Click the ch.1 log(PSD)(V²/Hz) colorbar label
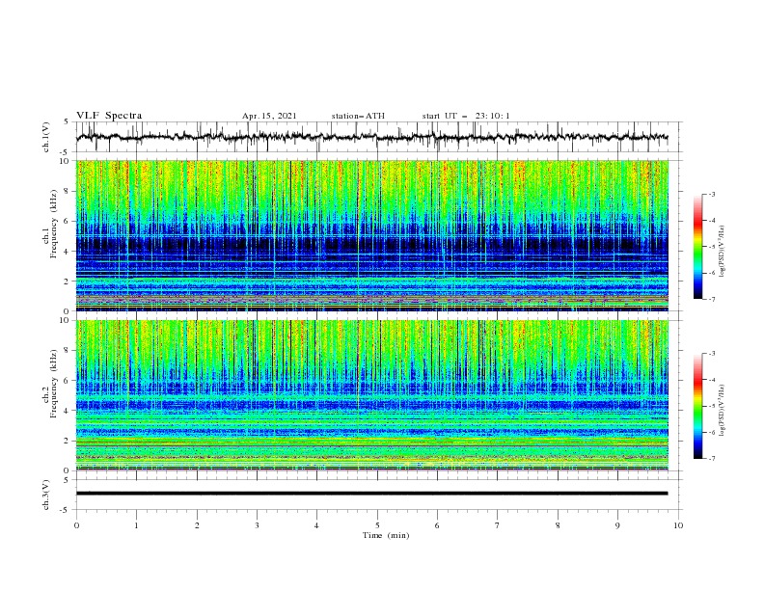764x590 pixels. (x=723, y=252)
